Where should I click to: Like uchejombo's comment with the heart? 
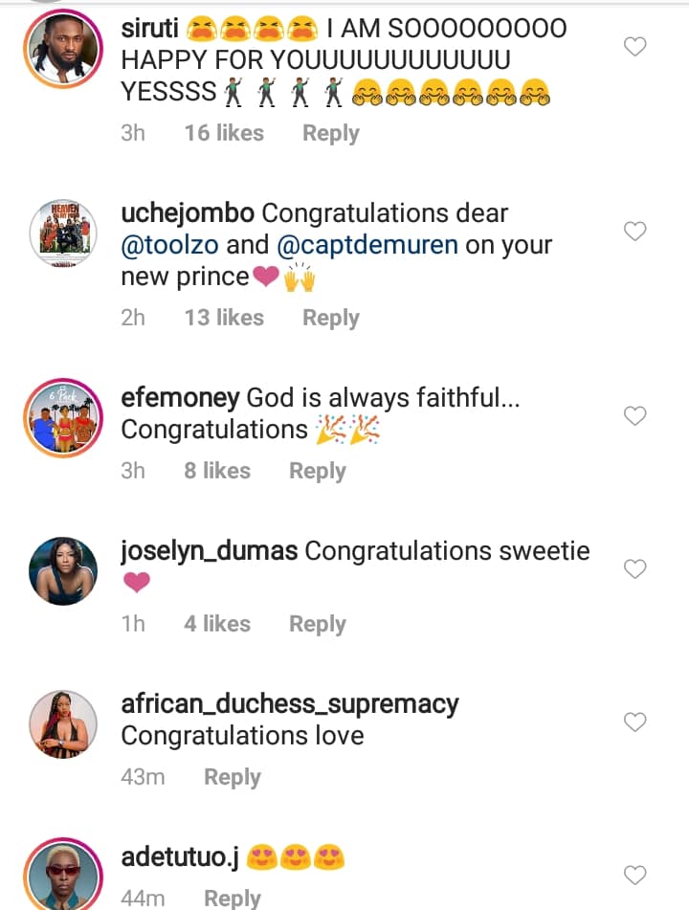634,232
